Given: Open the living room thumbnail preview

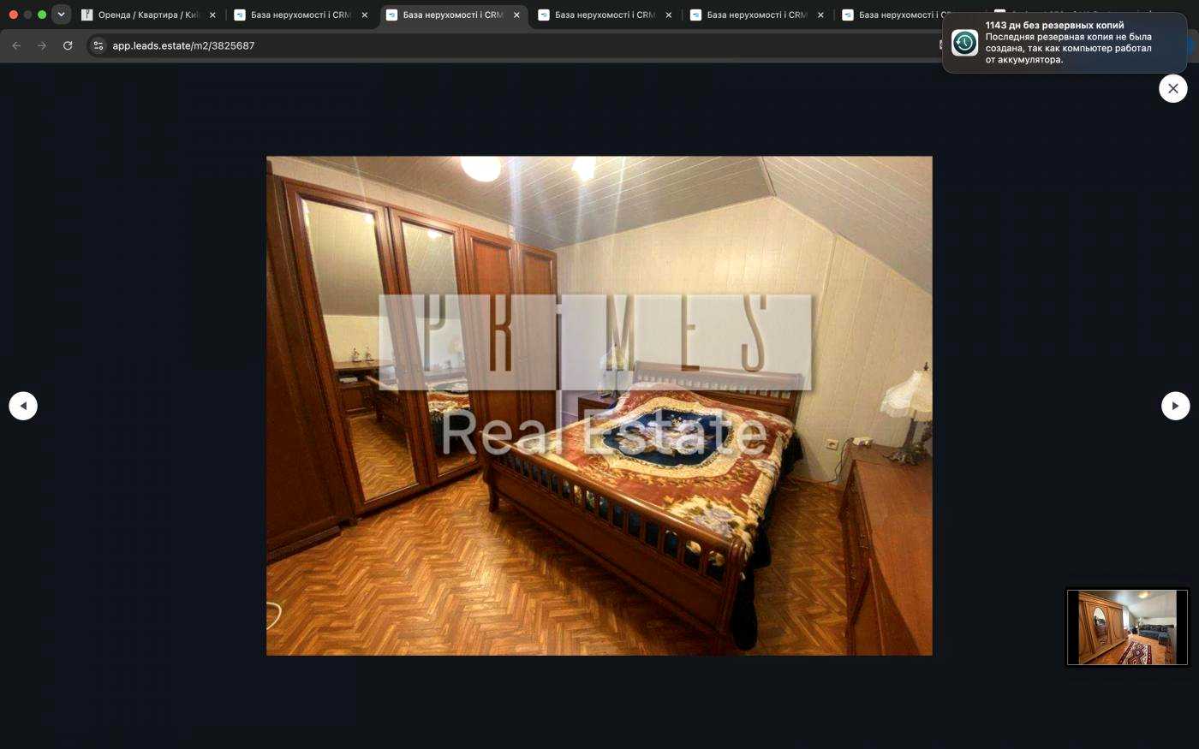Looking at the screenshot, I should pos(1127,627).
